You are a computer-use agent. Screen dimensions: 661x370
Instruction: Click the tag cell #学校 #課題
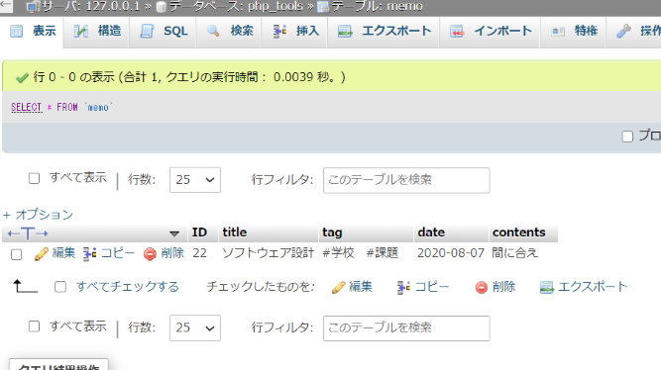(x=360, y=253)
